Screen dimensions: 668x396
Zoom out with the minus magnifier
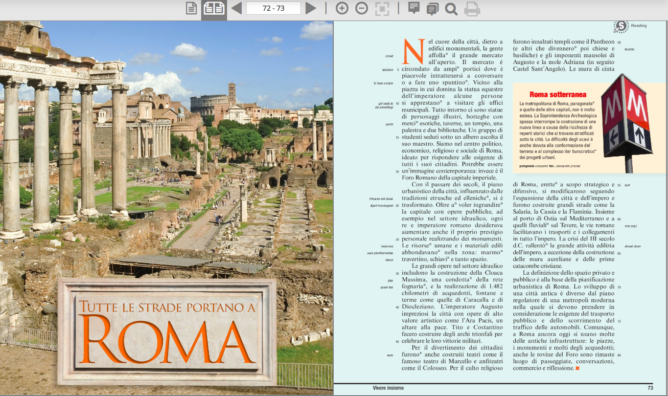[x=362, y=8]
